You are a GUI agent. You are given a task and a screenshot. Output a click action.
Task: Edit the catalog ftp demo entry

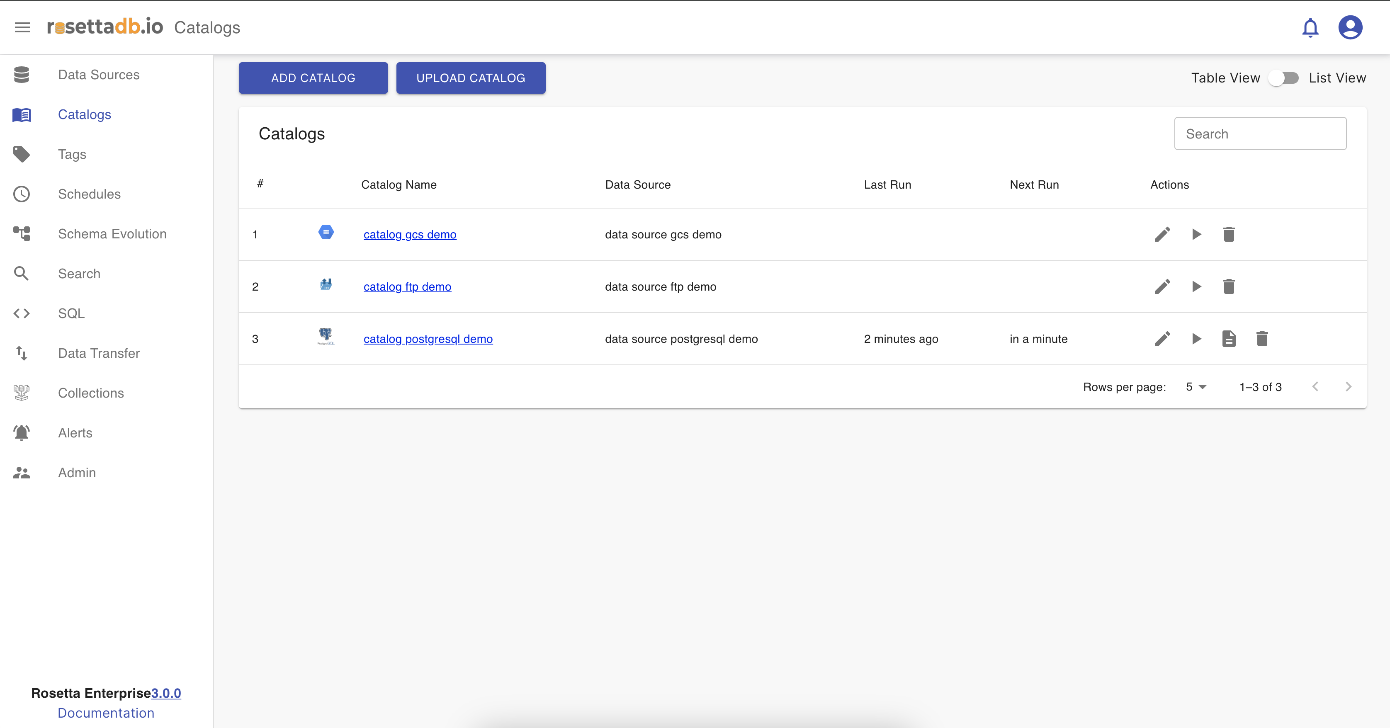coord(1162,286)
